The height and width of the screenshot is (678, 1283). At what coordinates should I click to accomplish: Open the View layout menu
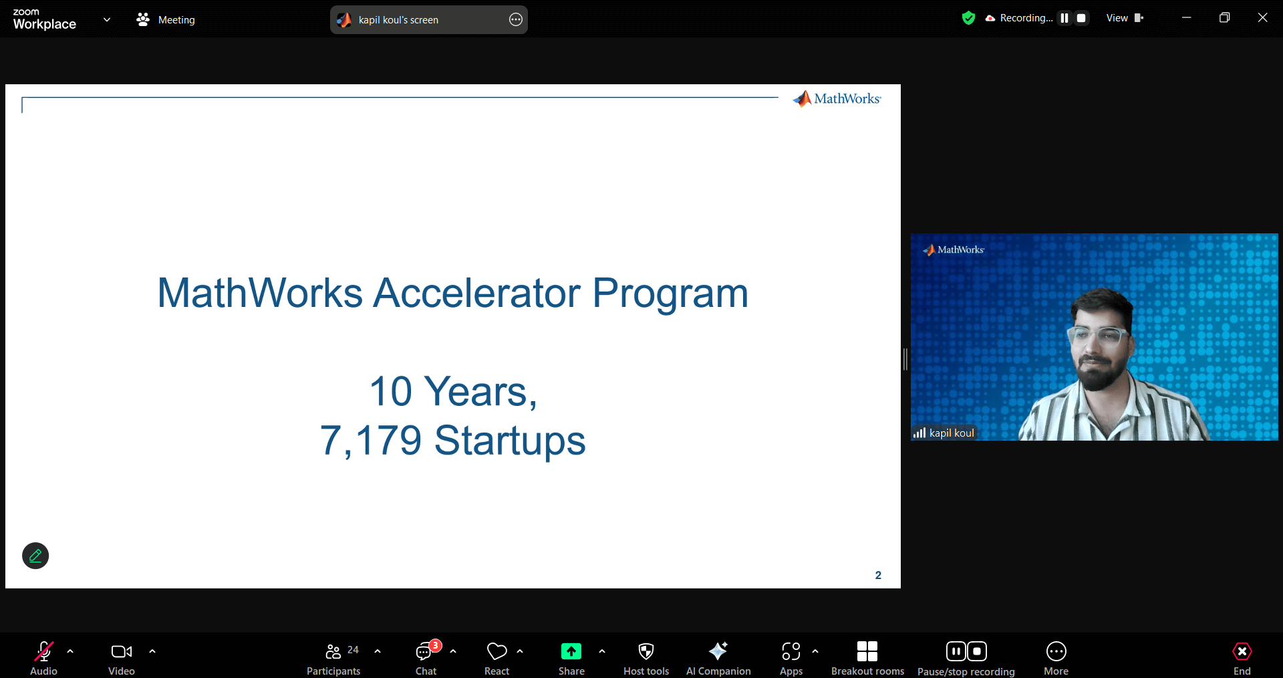coord(1125,18)
